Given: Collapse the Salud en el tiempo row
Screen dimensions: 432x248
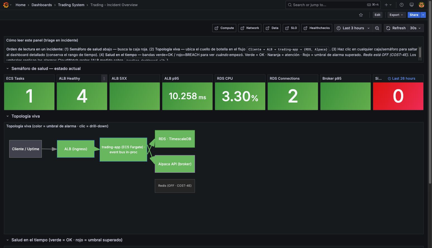Looking at the screenshot, I should coord(8,240).
